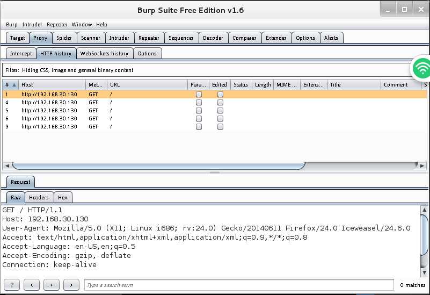The height and width of the screenshot is (295, 430).
Task: Toggle Edited checkbox in row 5
Action: click(x=220, y=110)
